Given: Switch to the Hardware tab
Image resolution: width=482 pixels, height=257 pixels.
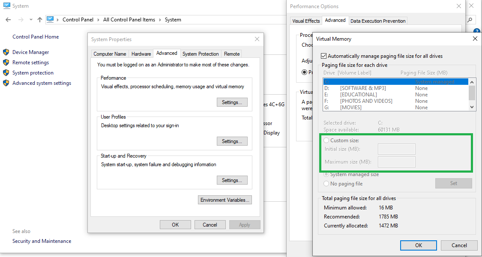Looking at the screenshot, I should (x=141, y=54).
